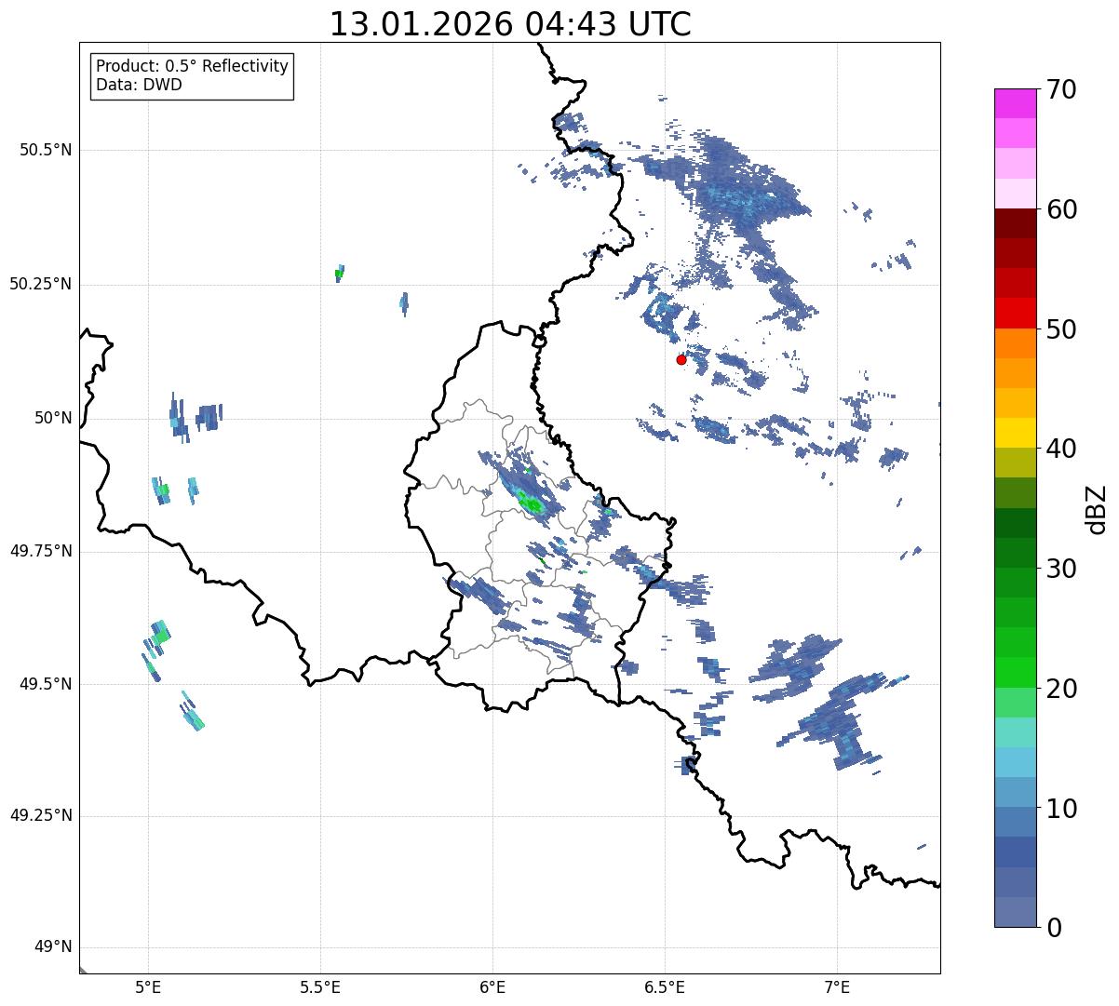This screenshot has width=1119, height=1006.
Task: Click the colorbar tick label "70"
Action: (x=1061, y=89)
